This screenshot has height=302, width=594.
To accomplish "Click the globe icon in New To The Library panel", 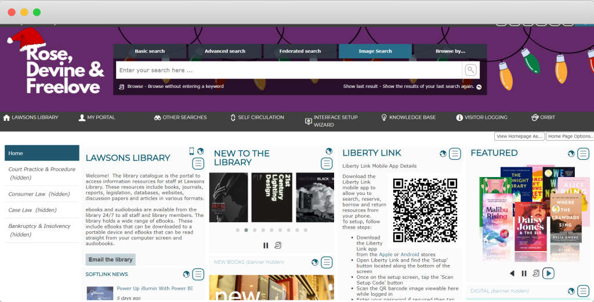I will click(x=329, y=151).
